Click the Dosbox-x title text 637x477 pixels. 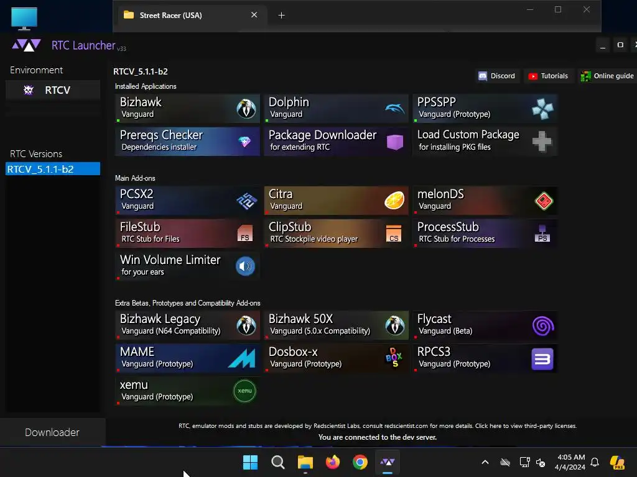pos(293,352)
